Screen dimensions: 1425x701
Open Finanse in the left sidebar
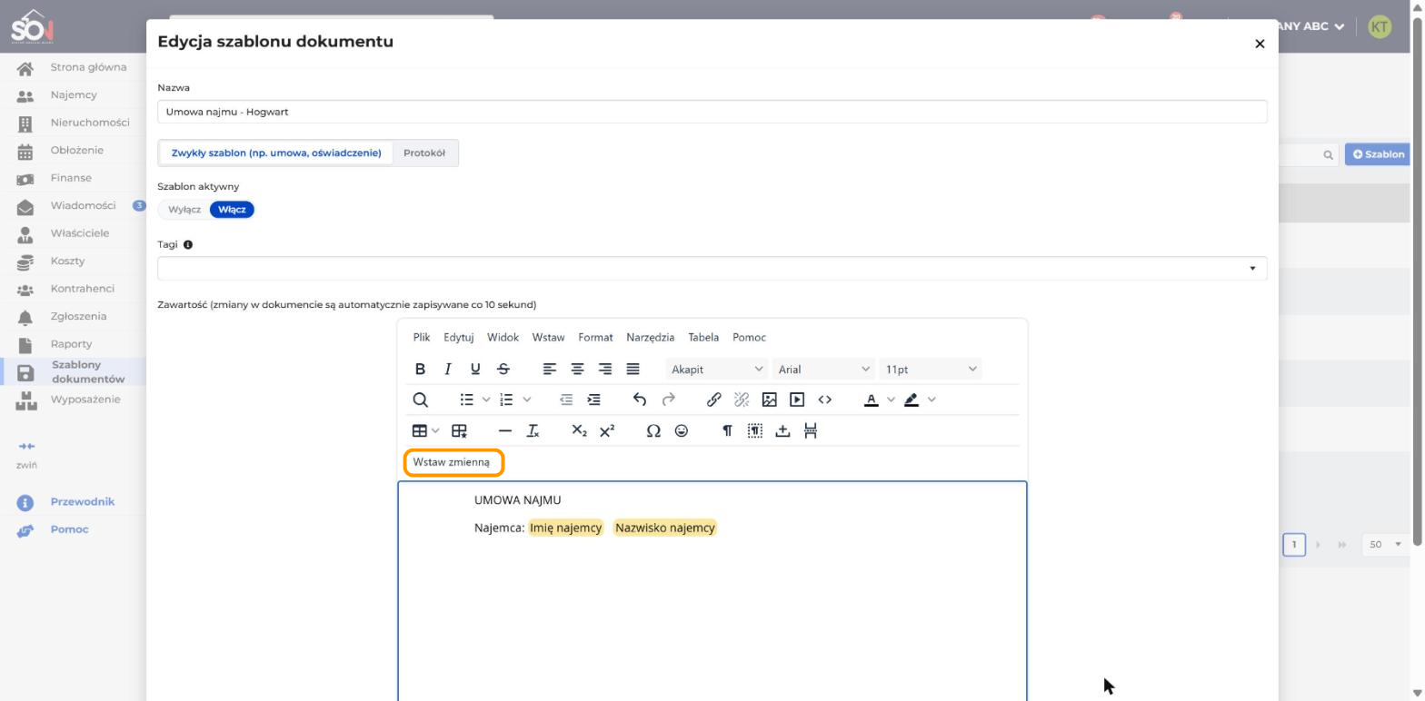pyautogui.click(x=72, y=178)
